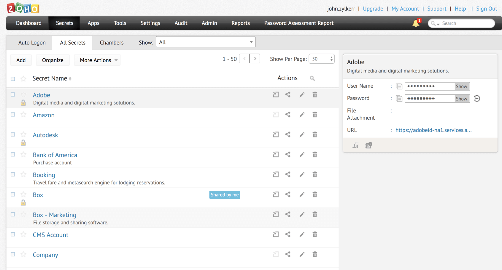Select the Box - Marketing row checkbox
Viewport: 502px width, 270px height.
click(x=13, y=214)
